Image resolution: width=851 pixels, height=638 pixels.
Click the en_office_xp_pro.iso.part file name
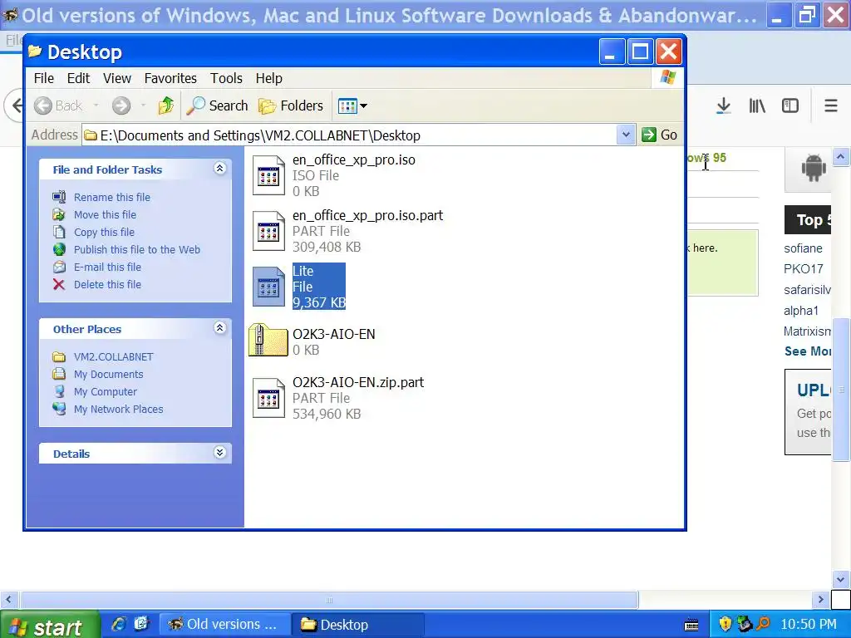tap(367, 215)
